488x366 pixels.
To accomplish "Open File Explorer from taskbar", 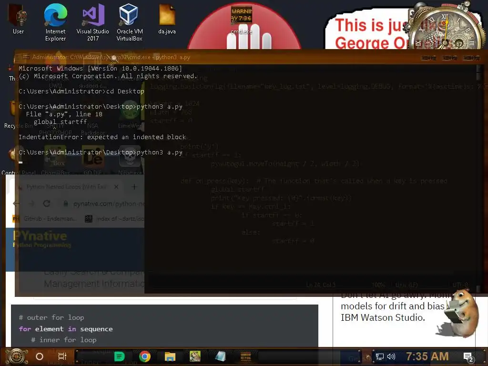I will click(x=170, y=356).
